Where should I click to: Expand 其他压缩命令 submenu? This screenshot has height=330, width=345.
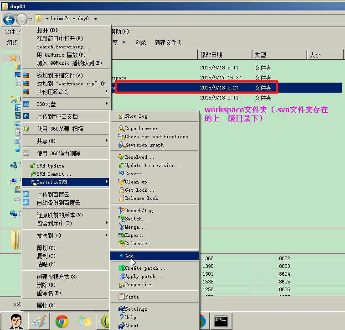[107, 91]
